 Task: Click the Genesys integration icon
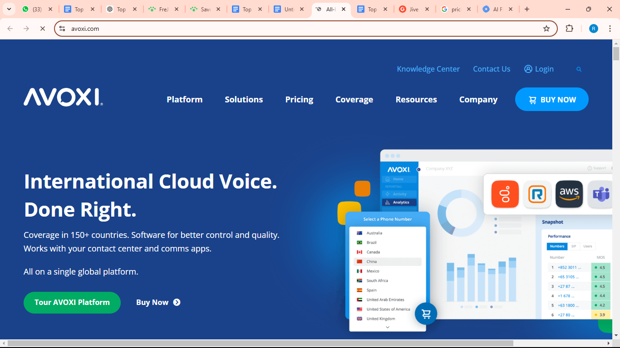click(x=505, y=194)
